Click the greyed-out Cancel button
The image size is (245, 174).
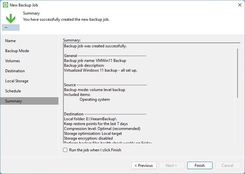click(227, 166)
